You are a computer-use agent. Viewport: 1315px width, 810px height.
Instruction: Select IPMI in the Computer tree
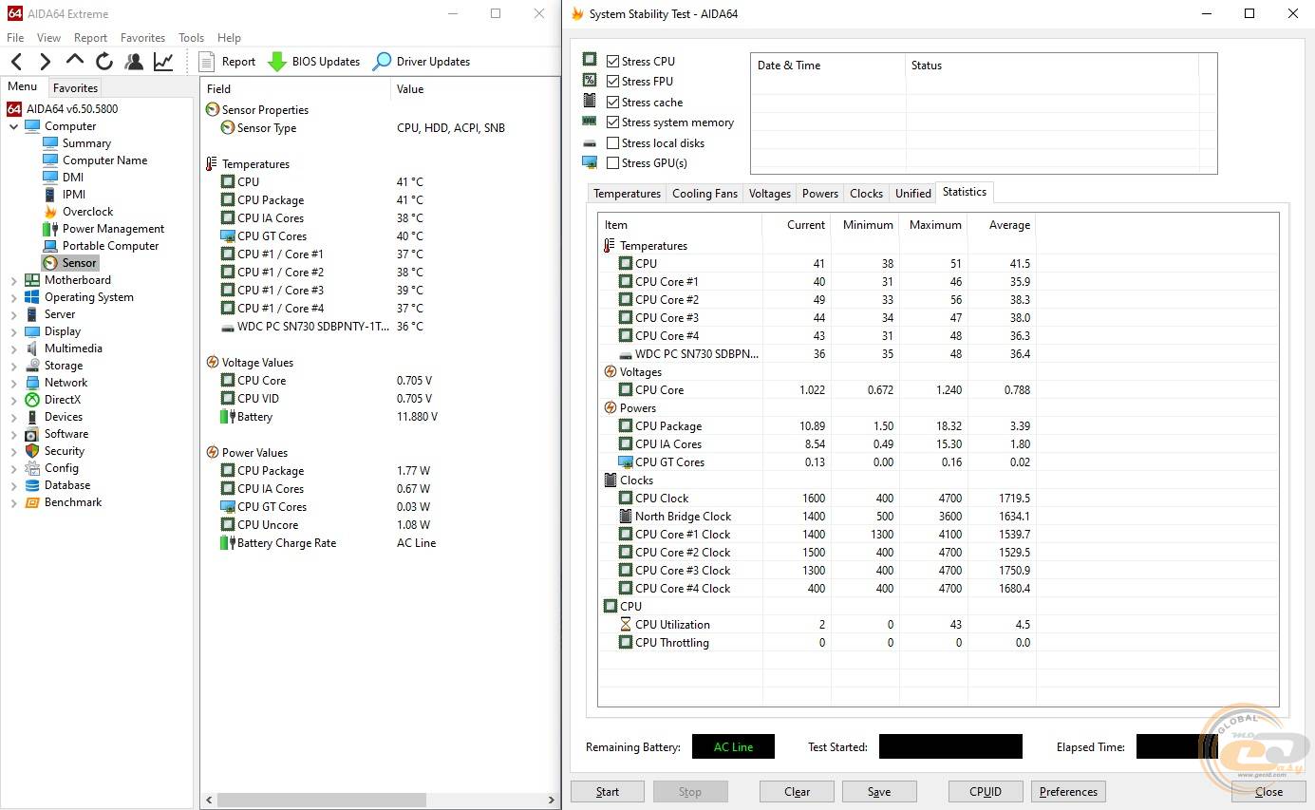click(74, 195)
